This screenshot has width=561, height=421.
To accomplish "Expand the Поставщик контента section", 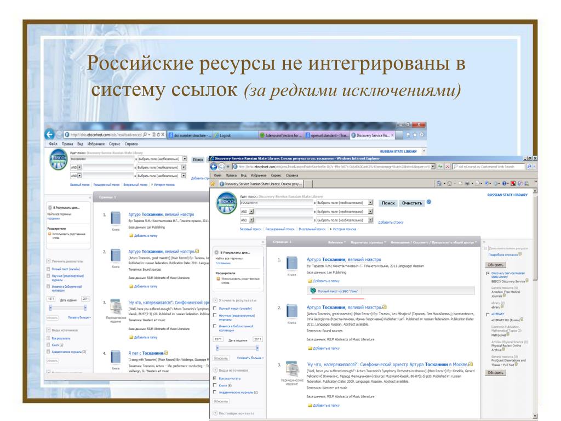I will pos(215,413).
